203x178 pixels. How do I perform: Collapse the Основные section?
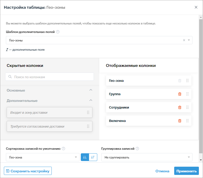tap(91, 90)
